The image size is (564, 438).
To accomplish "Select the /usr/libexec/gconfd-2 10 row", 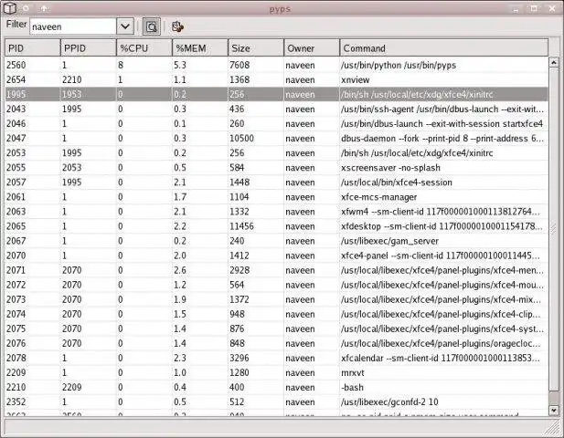I will (276, 402).
